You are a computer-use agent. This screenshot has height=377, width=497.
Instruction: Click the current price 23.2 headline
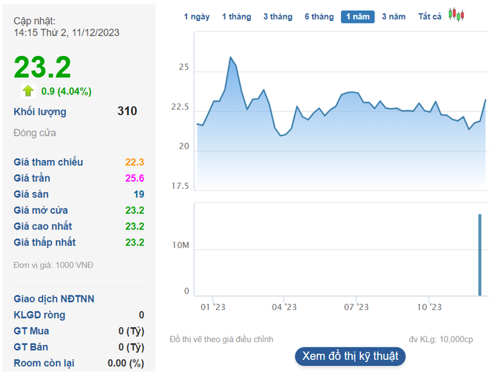[x=43, y=67]
